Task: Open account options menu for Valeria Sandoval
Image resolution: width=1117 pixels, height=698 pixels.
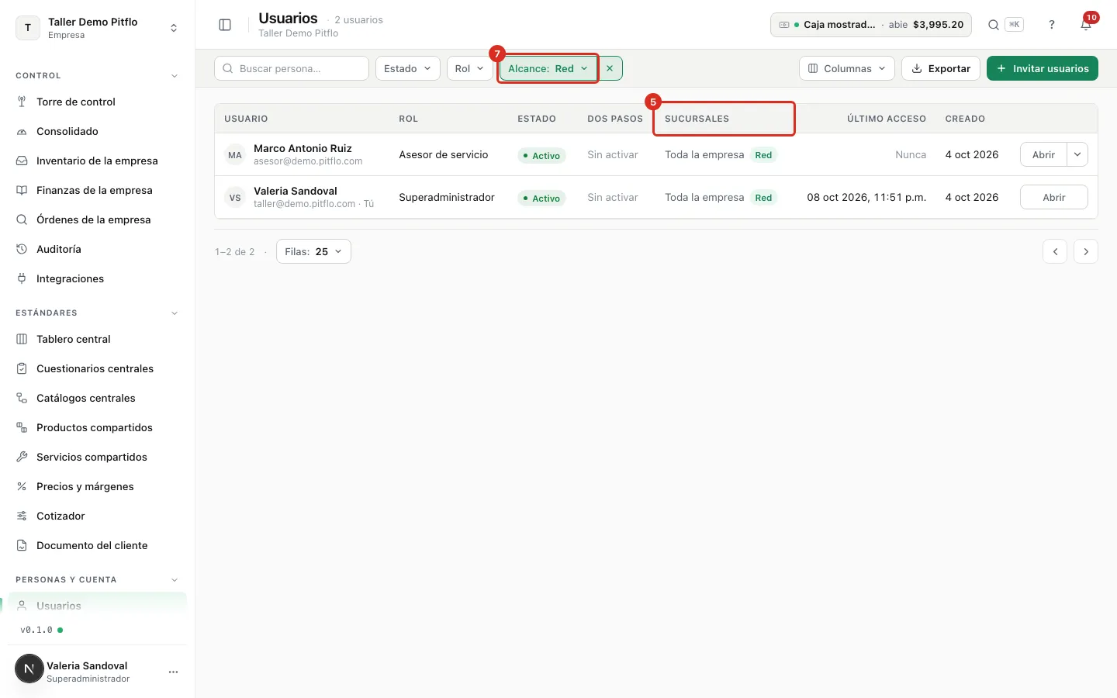Action: click(x=173, y=672)
